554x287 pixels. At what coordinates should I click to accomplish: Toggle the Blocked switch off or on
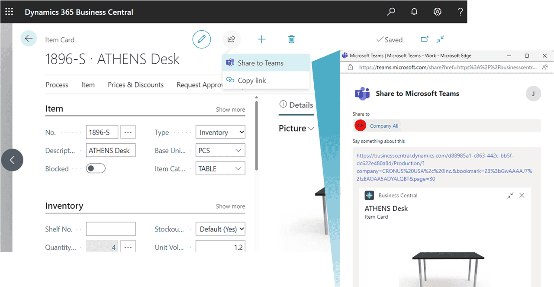tap(96, 168)
